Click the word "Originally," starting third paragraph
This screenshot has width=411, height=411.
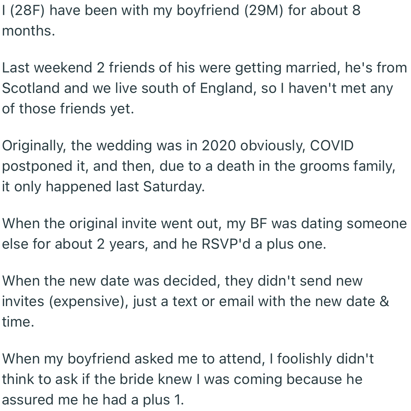click(34, 146)
